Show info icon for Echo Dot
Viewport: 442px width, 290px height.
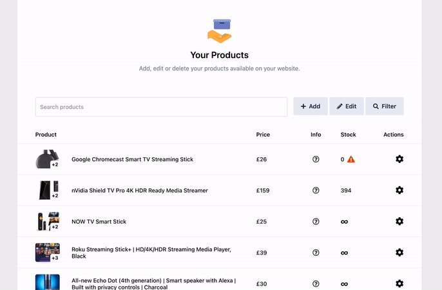pyautogui.click(x=316, y=284)
